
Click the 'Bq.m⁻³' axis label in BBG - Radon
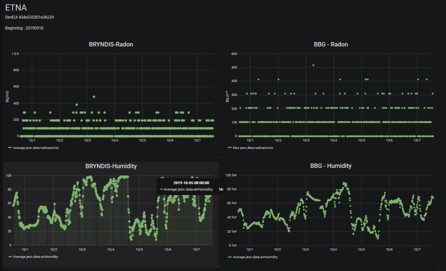coord(228,96)
